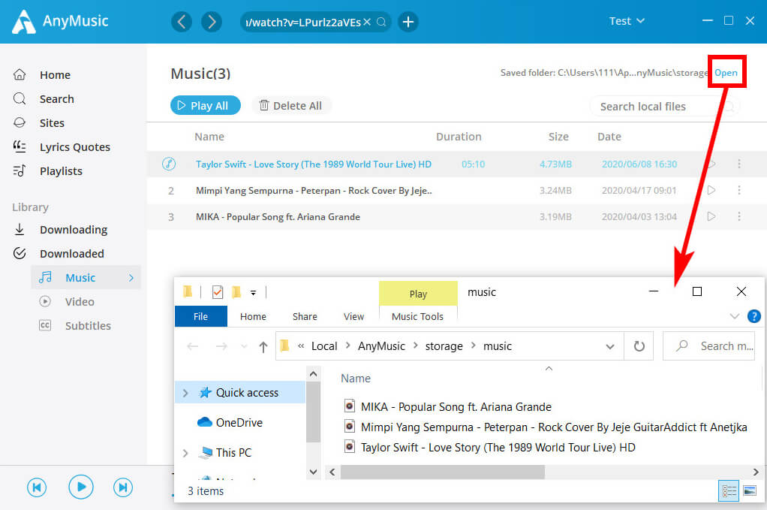
Task: Sort tracks by the Size column
Action: tap(558, 137)
